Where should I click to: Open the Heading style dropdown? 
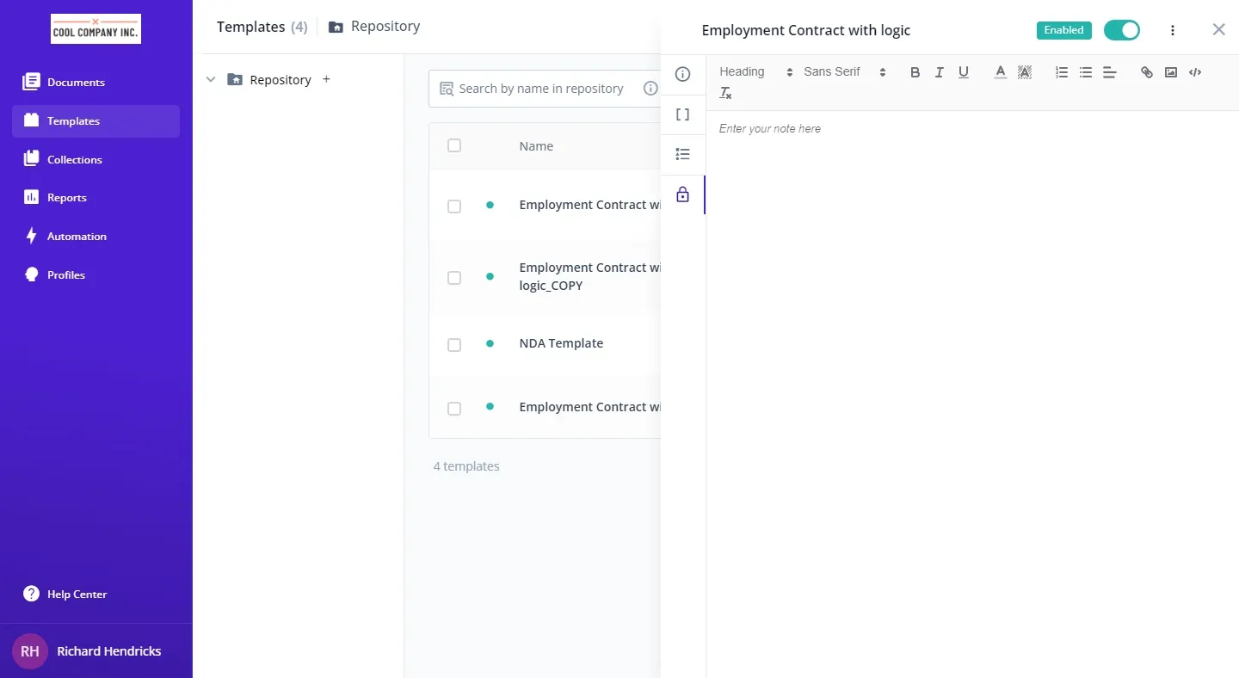tap(755, 72)
